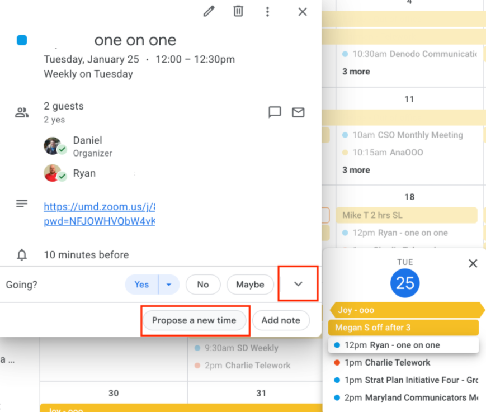Click the bell reminder icon
Screen dimensions: 486x412
[22, 254]
